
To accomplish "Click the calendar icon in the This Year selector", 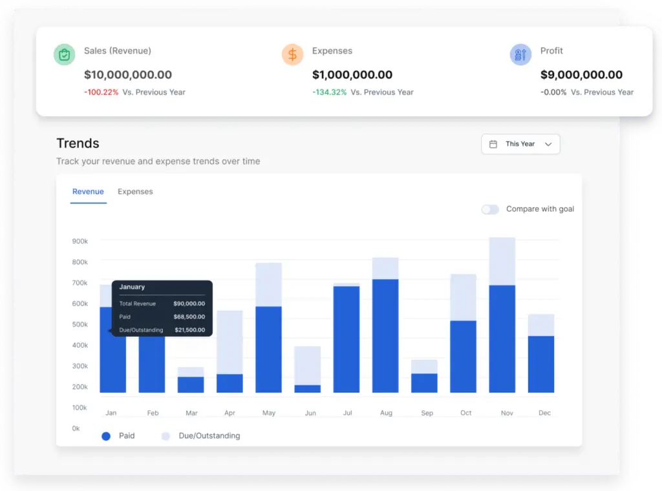I will point(492,144).
